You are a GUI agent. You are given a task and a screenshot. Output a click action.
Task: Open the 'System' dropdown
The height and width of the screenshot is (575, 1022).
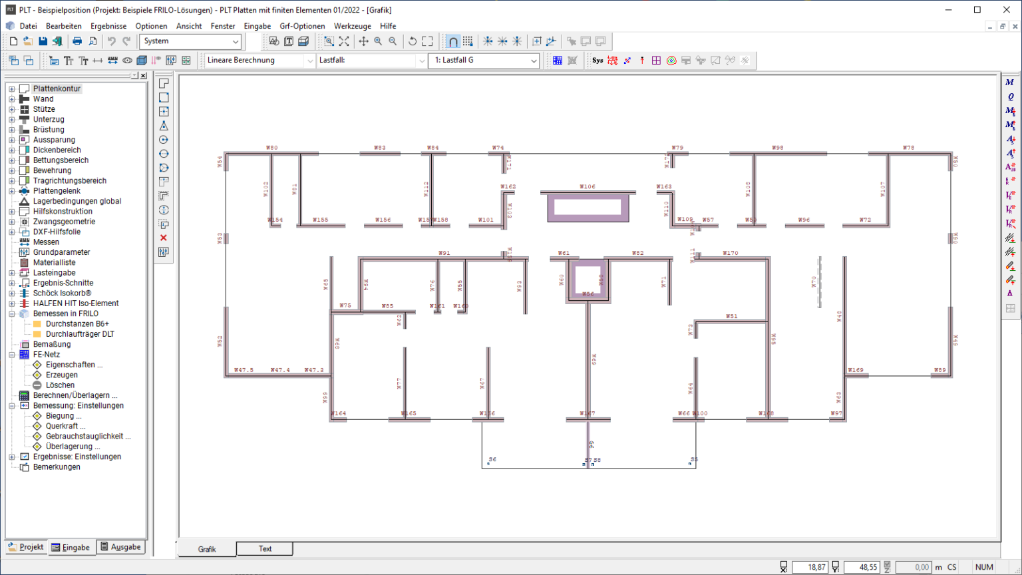click(190, 41)
